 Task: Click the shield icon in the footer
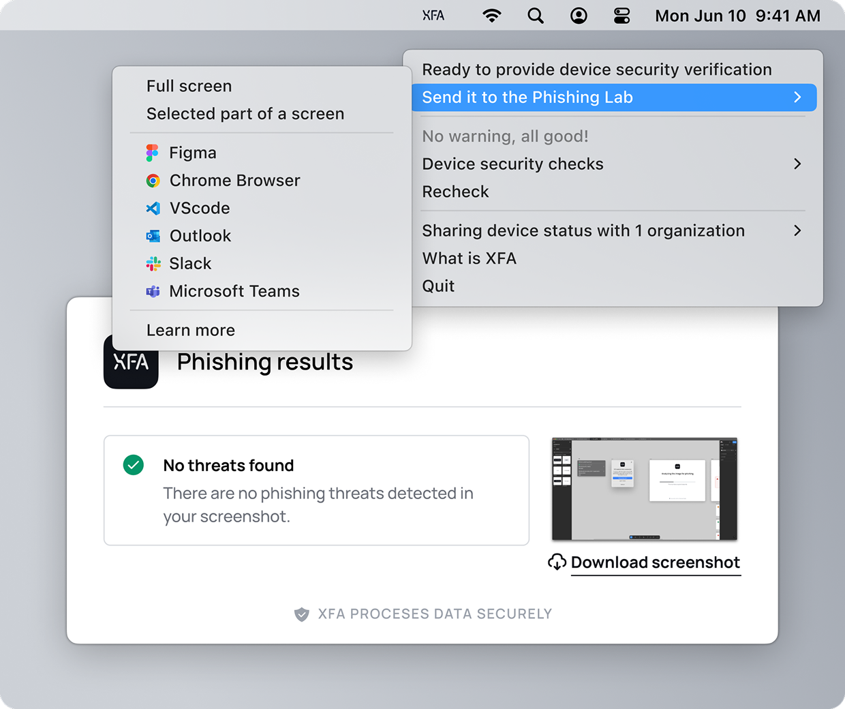point(301,614)
